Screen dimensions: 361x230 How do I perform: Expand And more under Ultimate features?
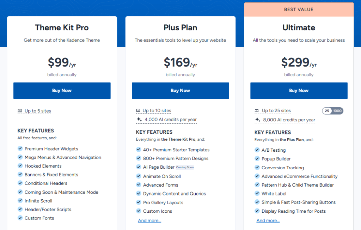(268, 220)
